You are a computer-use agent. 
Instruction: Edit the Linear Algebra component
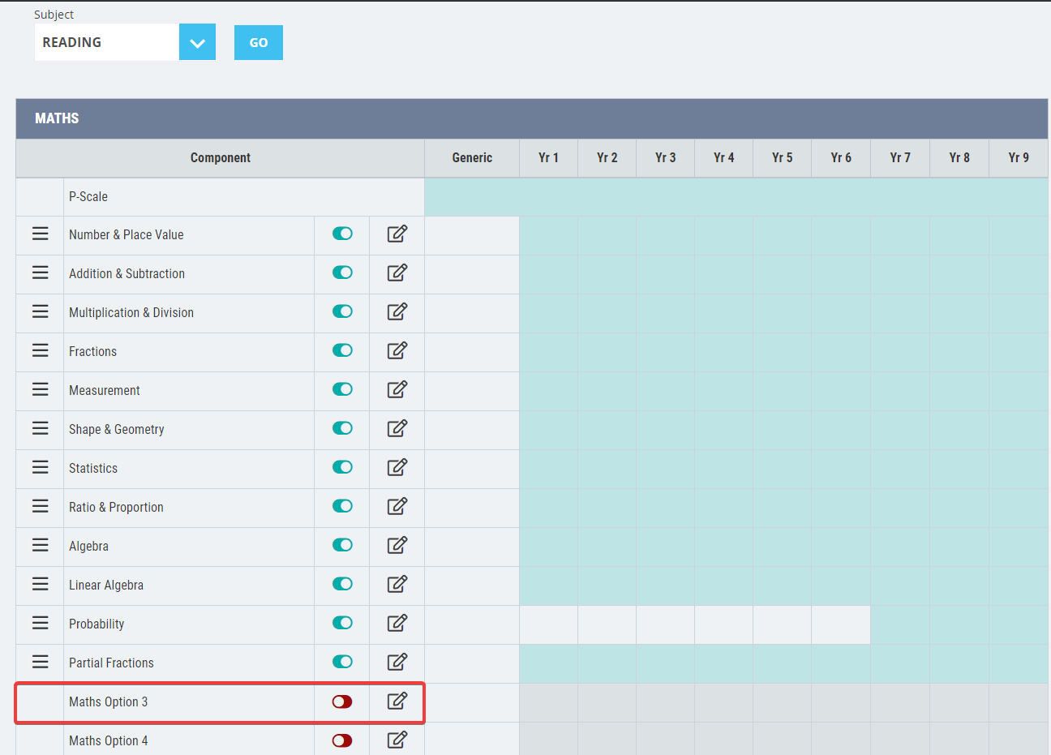pos(397,585)
